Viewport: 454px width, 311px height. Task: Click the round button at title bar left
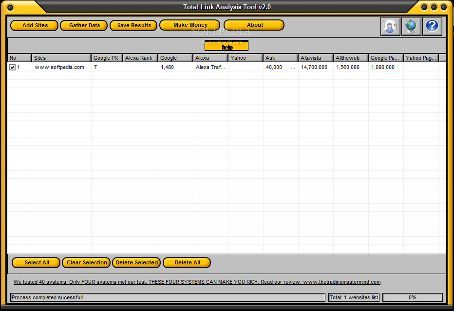[10, 7]
